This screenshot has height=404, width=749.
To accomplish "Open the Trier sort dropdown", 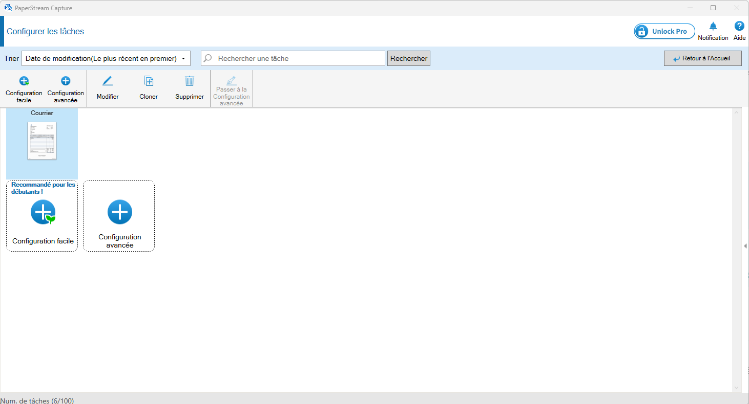I will click(106, 58).
